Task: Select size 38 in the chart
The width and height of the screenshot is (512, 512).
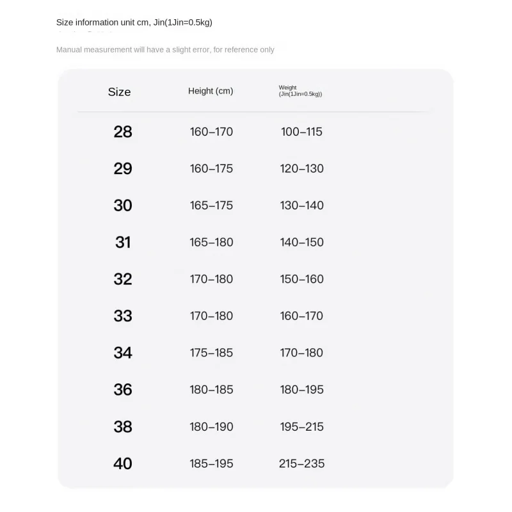Action: pyautogui.click(x=123, y=426)
